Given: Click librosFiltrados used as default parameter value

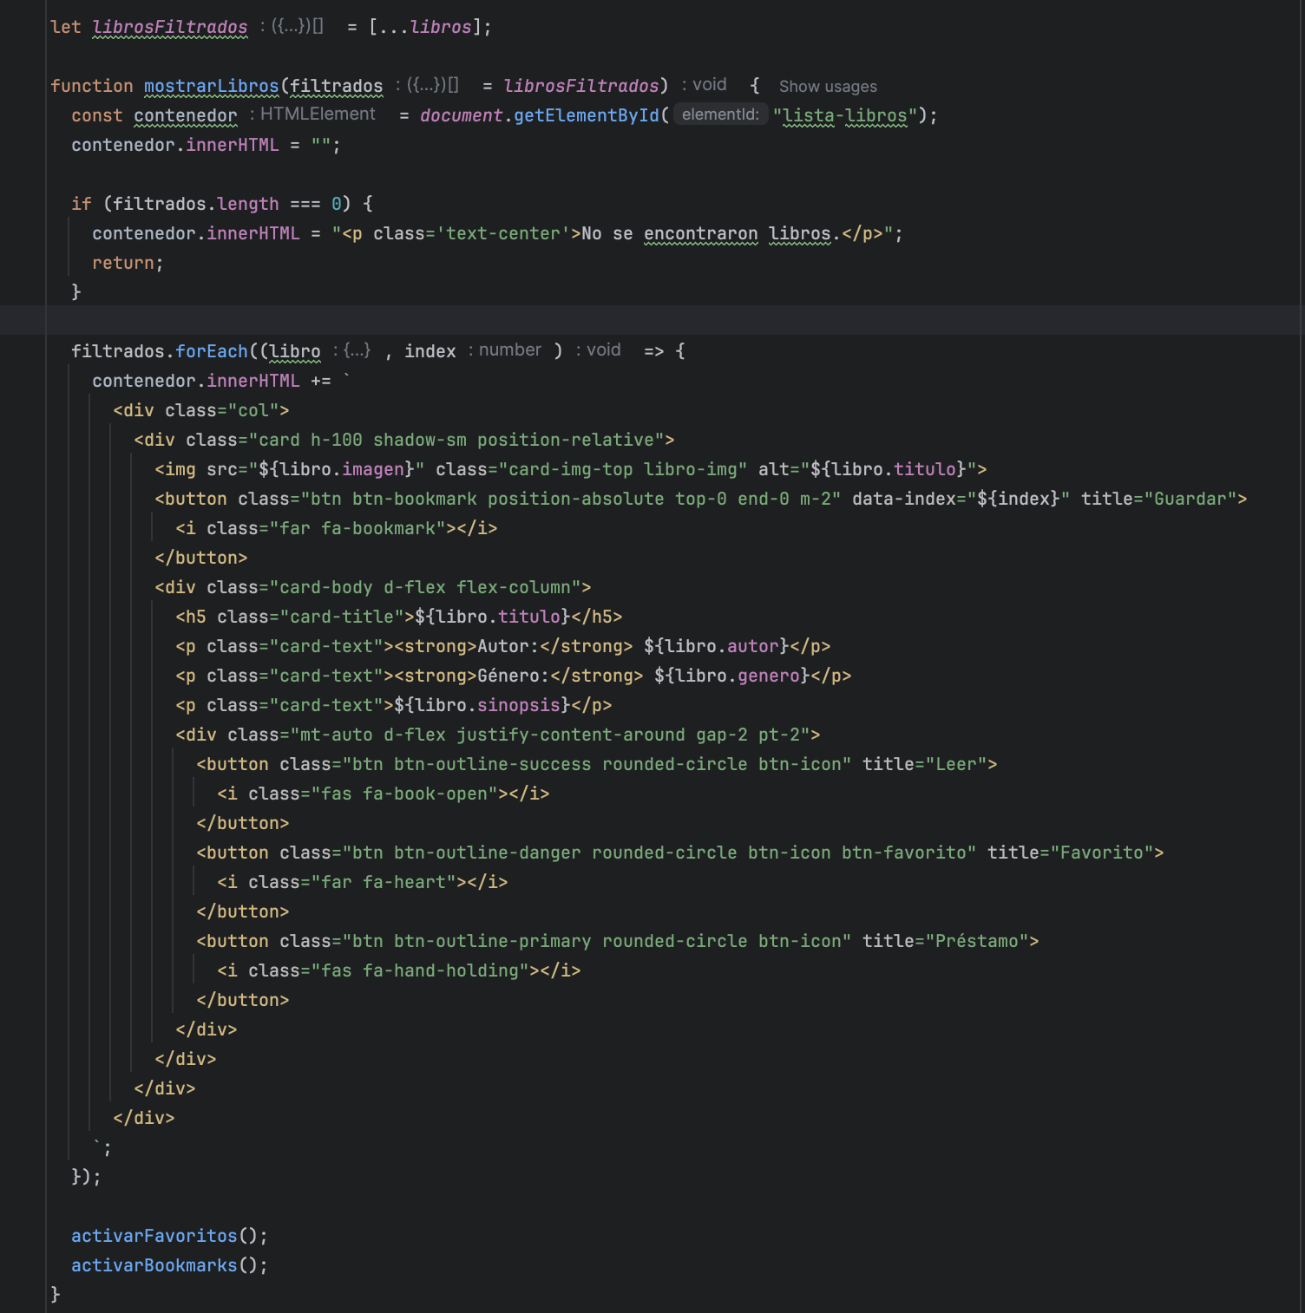Looking at the screenshot, I should 581,86.
